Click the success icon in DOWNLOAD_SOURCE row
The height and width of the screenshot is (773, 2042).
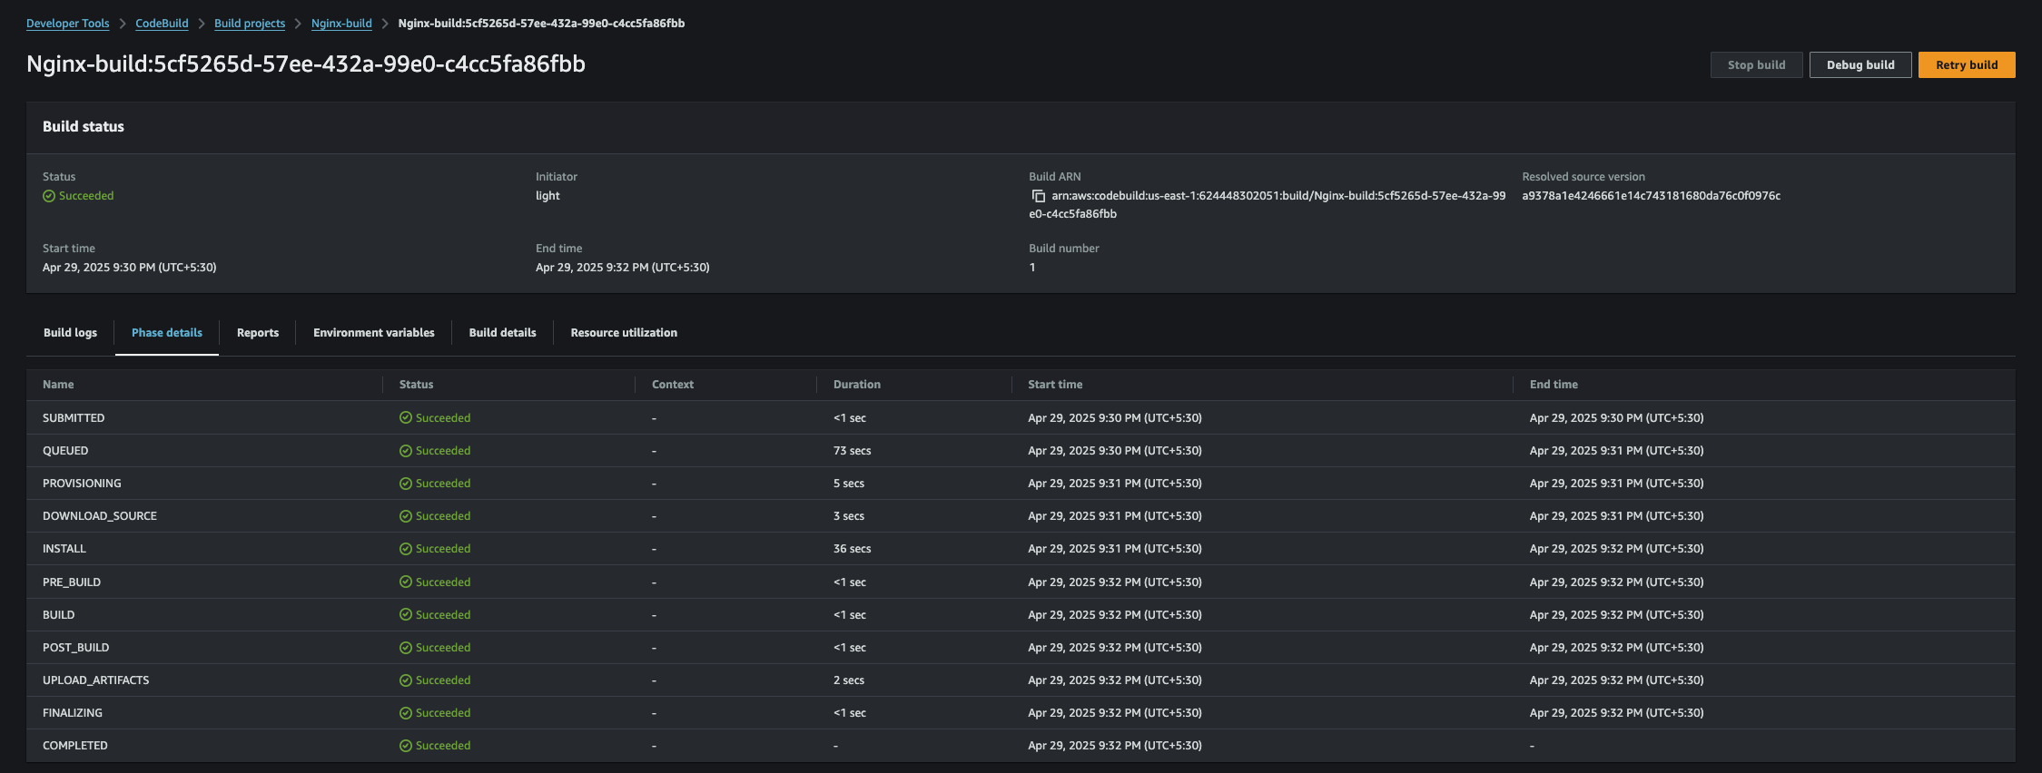[x=406, y=516]
